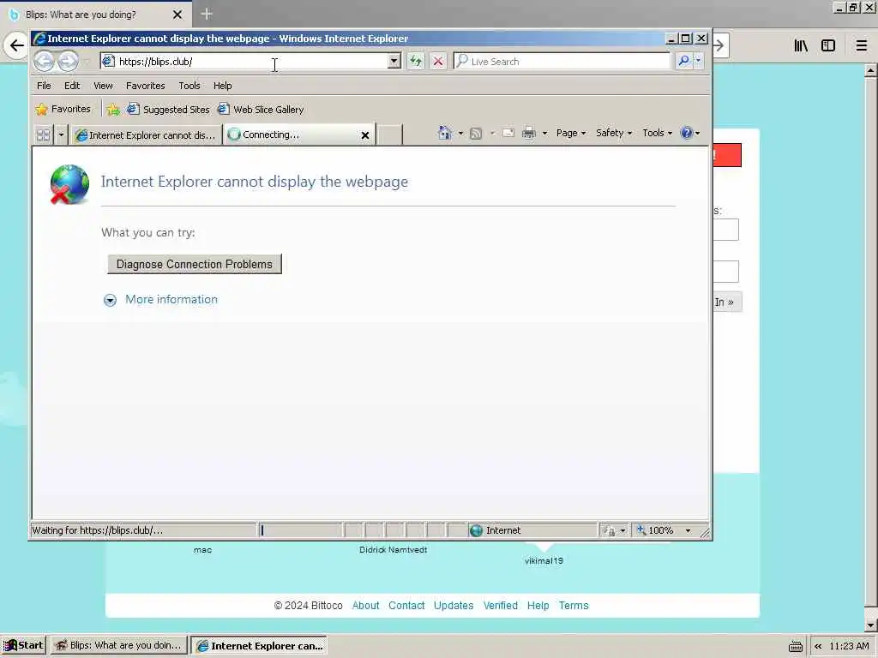878x658 pixels.
Task: Click the More information link text
Action: [171, 299]
